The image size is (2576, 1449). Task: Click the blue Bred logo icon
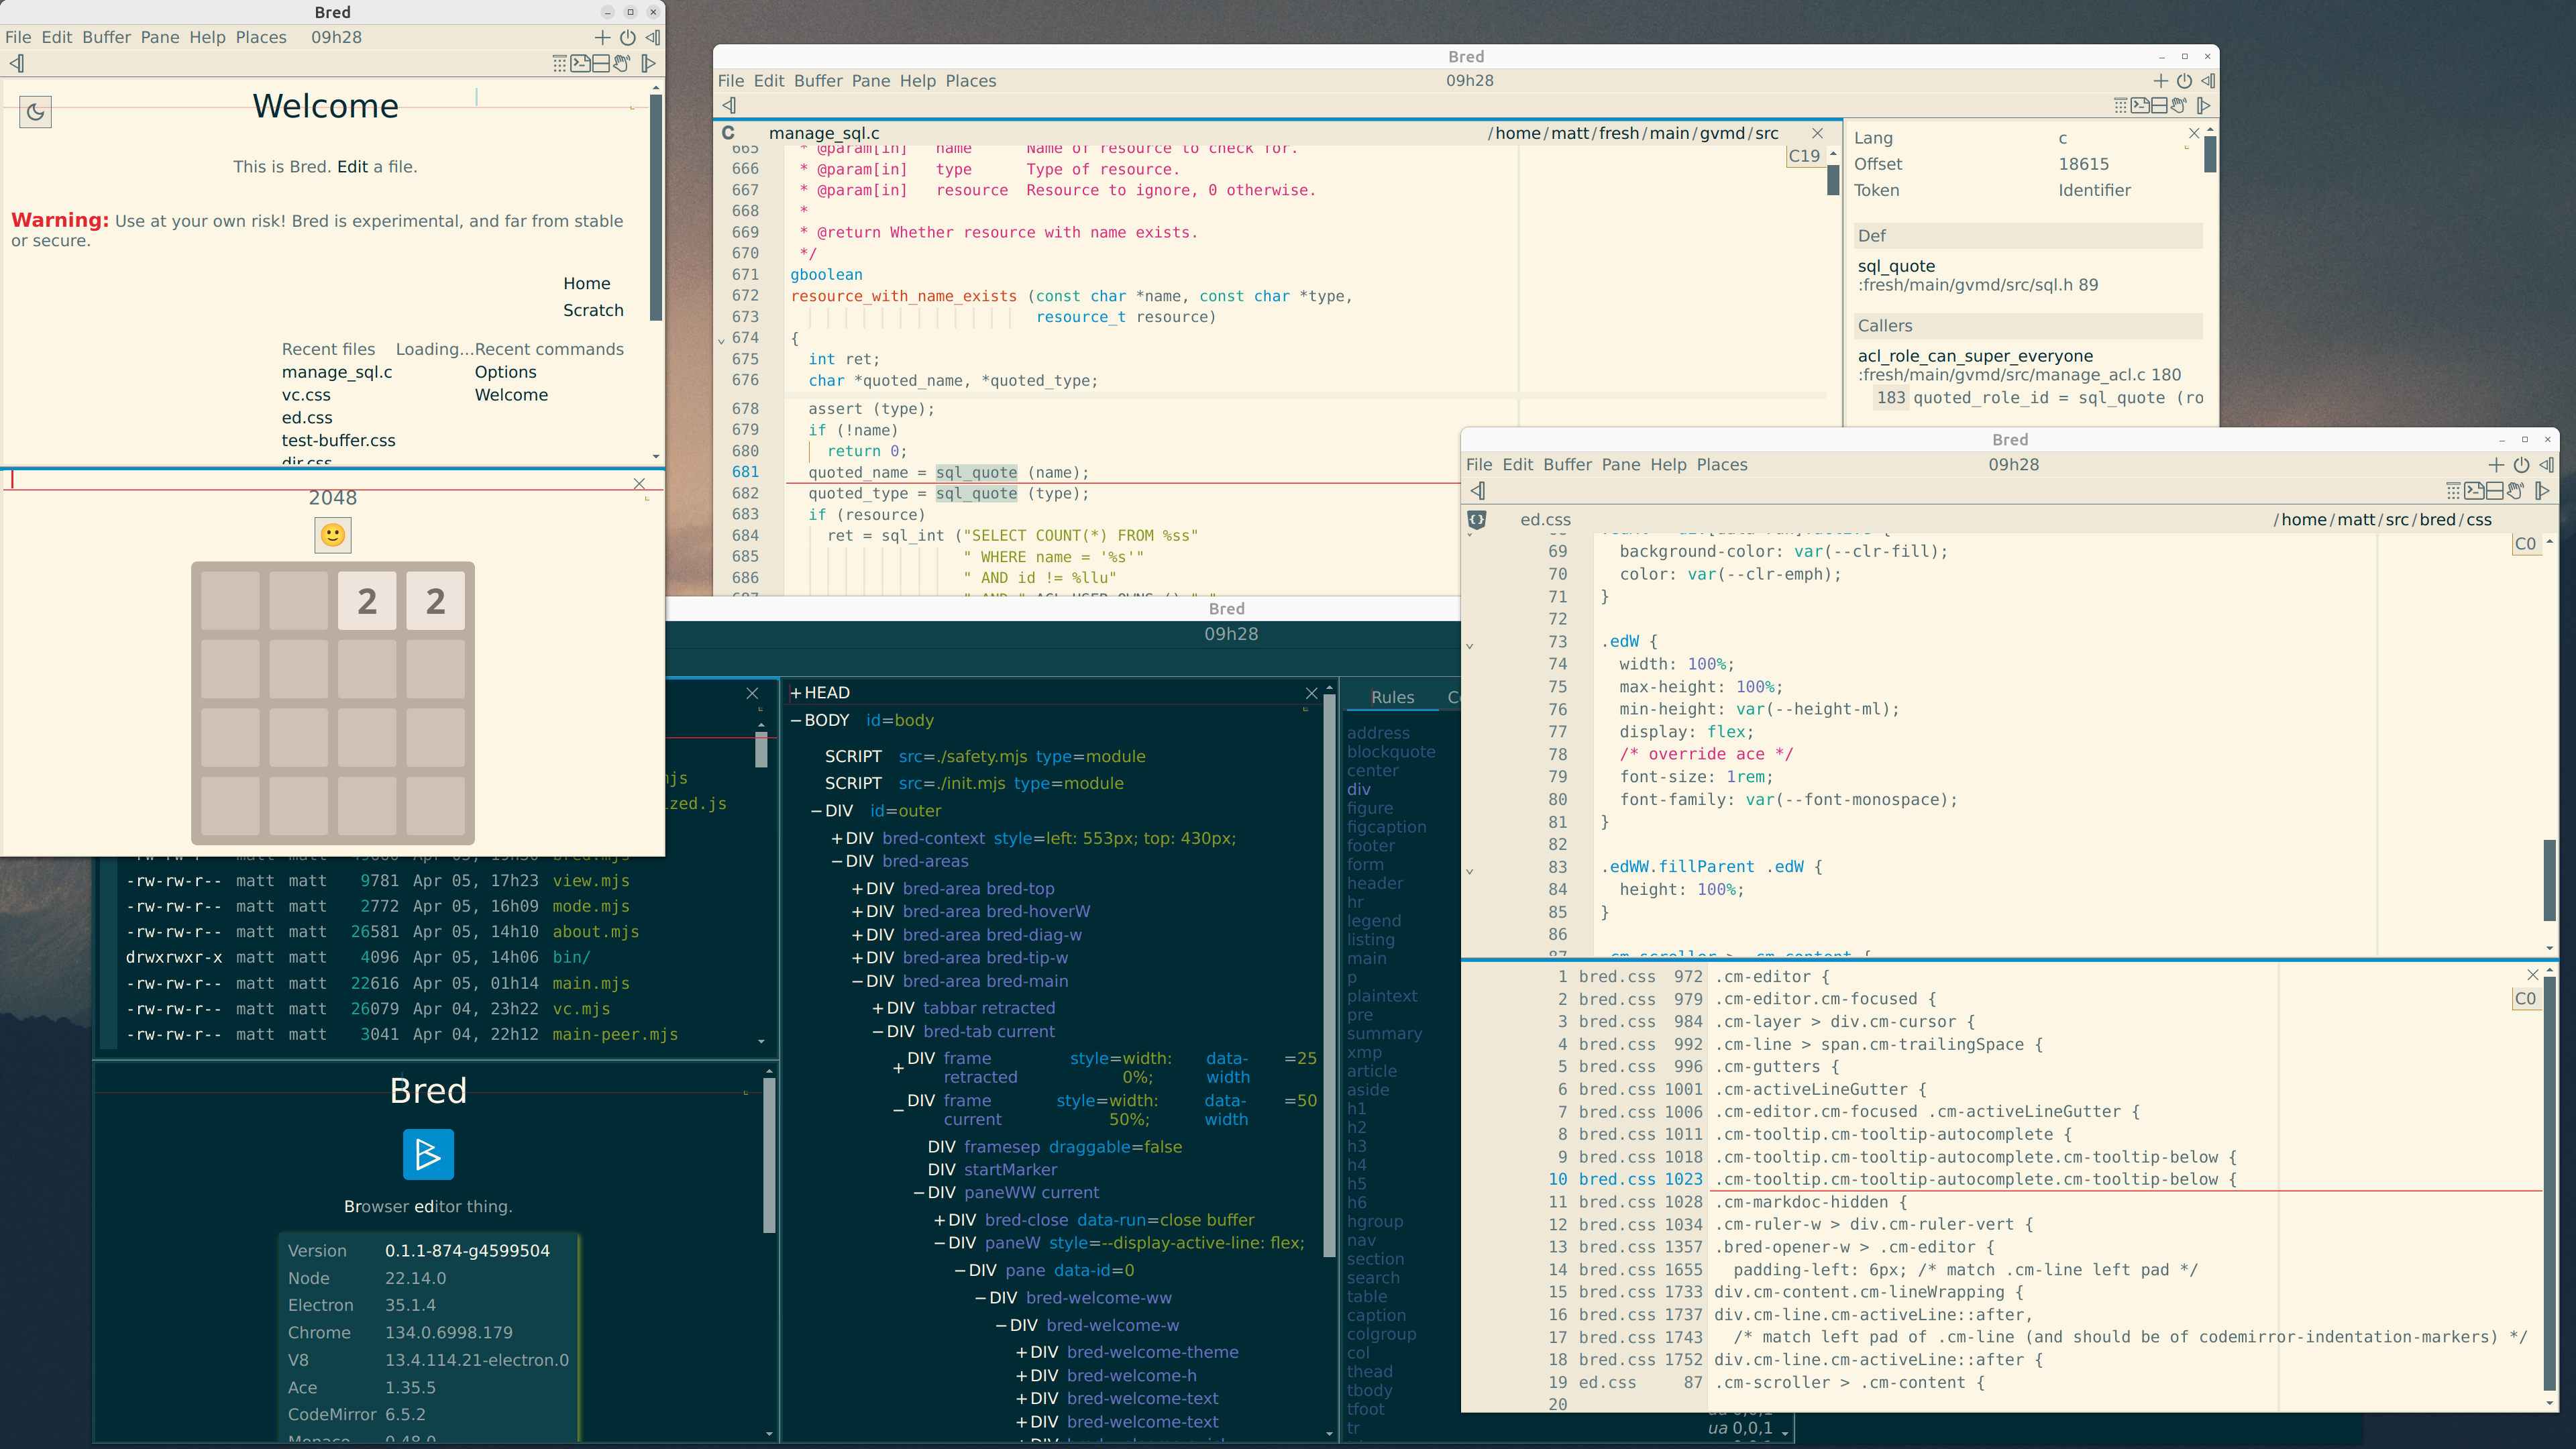[428, 1154]
